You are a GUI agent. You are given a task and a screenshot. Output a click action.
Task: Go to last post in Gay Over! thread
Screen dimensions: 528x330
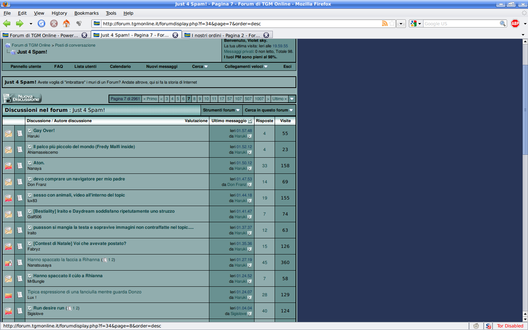tap(250, 136)
